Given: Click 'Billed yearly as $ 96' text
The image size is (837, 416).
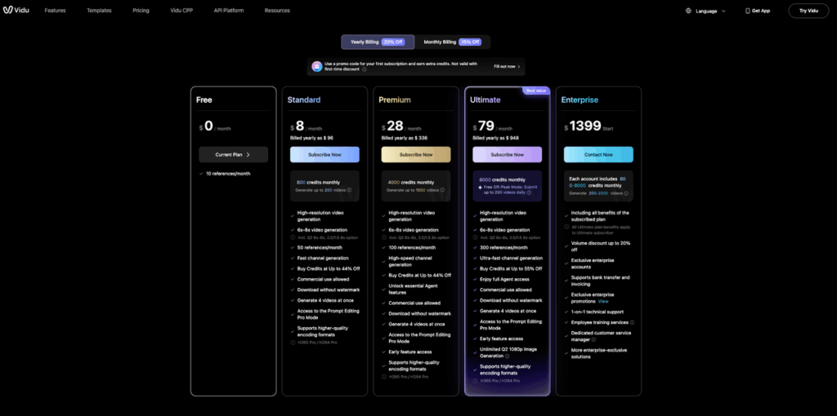Looking at the screenshot, I should pyautogui.click(x=311, y=138).
